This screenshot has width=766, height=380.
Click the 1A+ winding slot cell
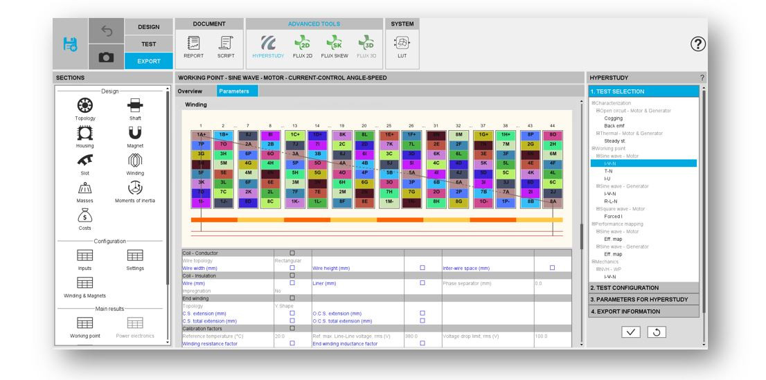[202, 134]
